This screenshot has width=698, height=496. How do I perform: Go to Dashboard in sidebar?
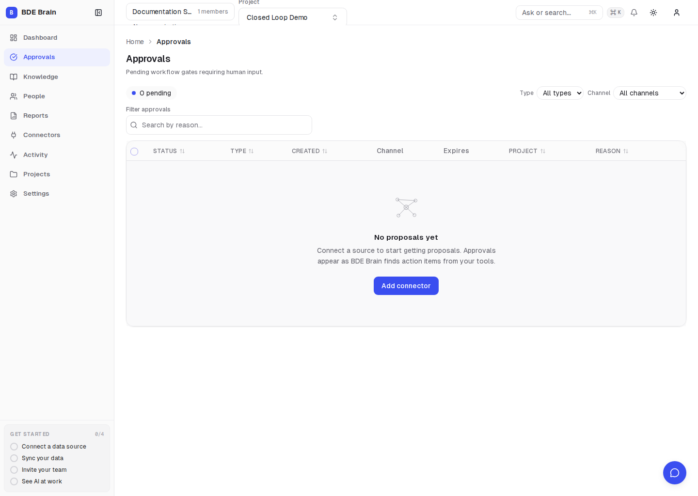coord(57,38)
